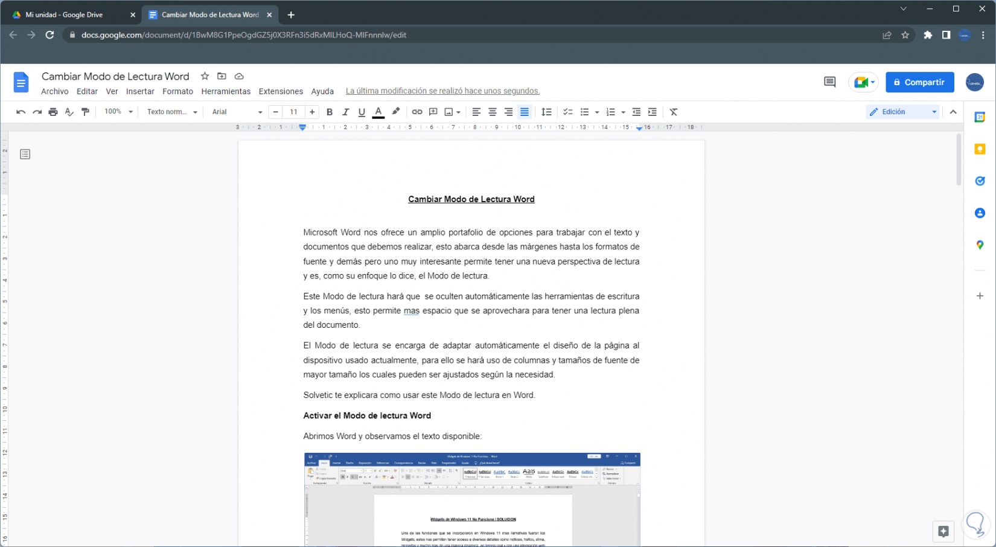Open the Edición mode dropdown
This screenshot has height=547, width=996.
903,112
